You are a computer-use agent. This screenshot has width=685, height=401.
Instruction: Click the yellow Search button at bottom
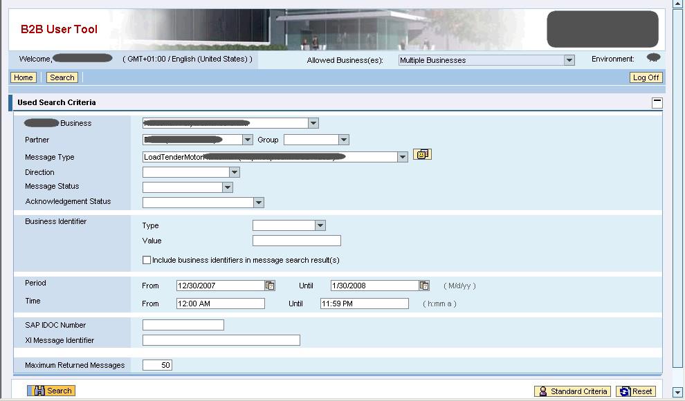[x=51, y=391]
